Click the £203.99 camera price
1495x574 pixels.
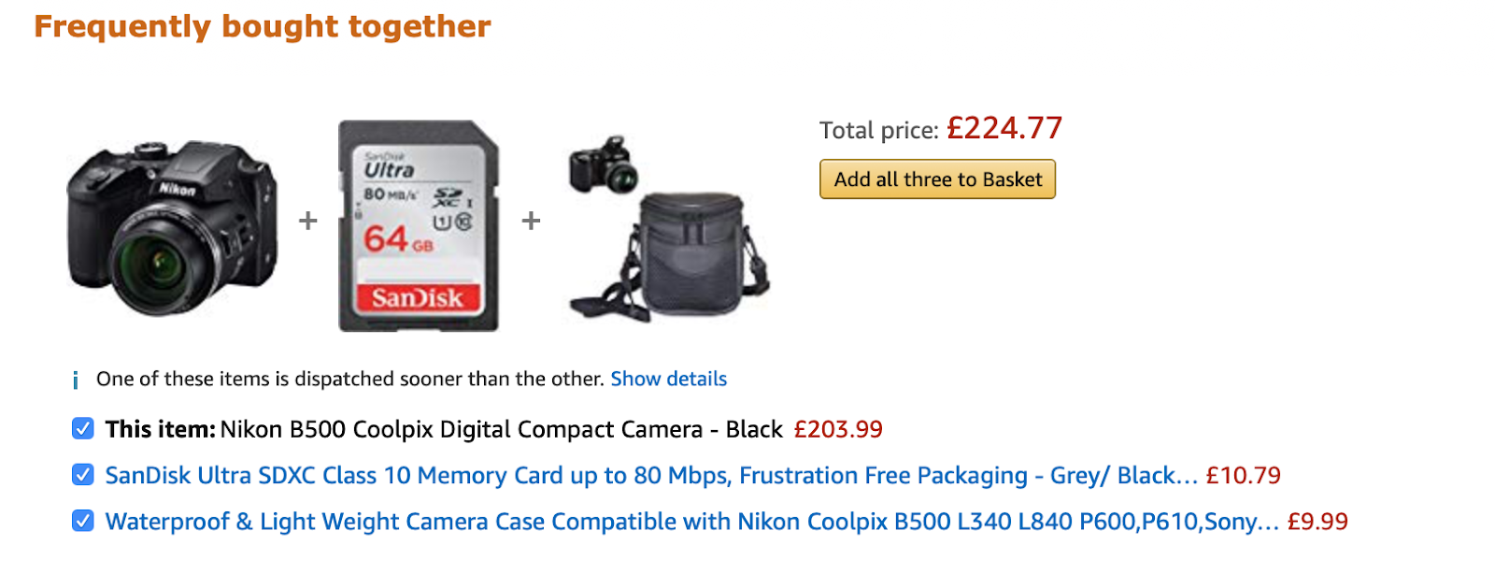click(838, 429)
